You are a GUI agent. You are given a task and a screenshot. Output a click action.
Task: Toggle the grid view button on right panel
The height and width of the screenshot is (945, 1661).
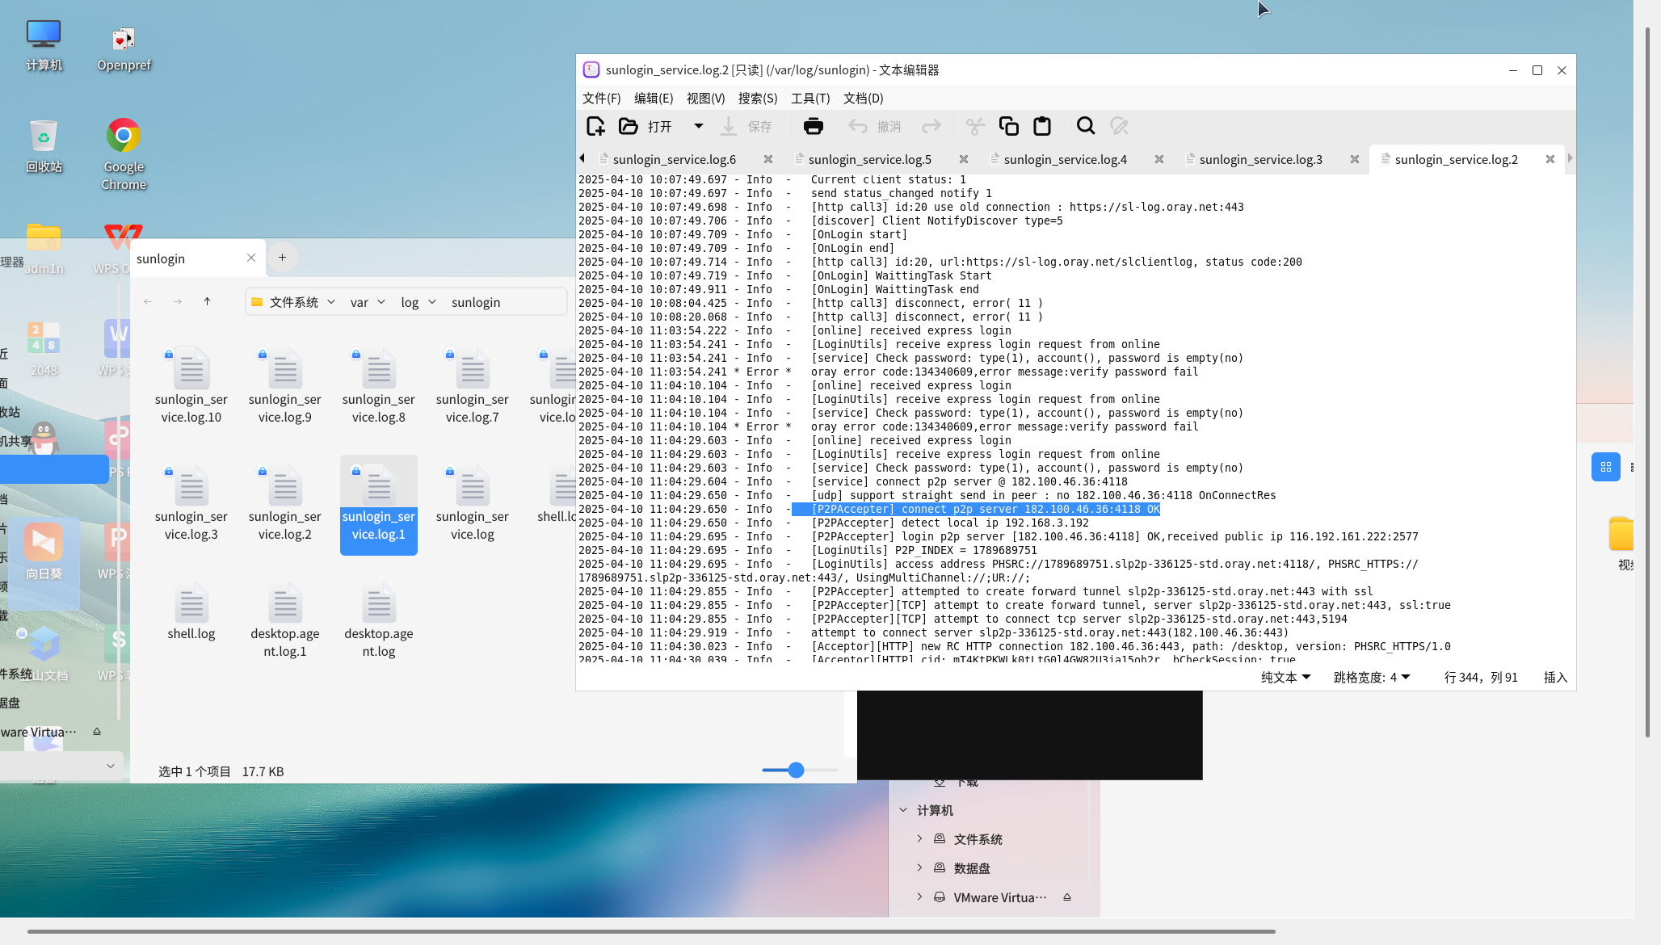tap(1605, 467)
